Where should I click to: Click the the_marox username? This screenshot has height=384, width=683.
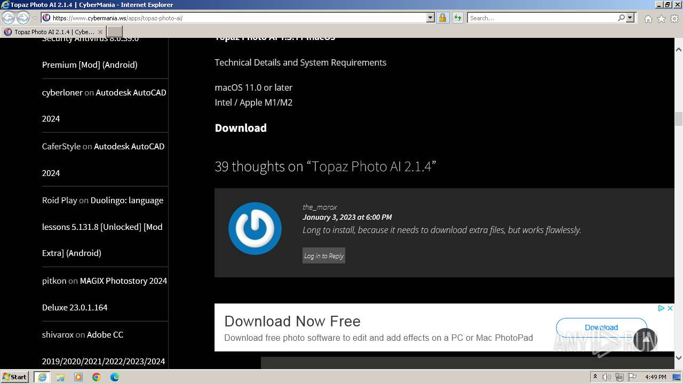[320, 207]
